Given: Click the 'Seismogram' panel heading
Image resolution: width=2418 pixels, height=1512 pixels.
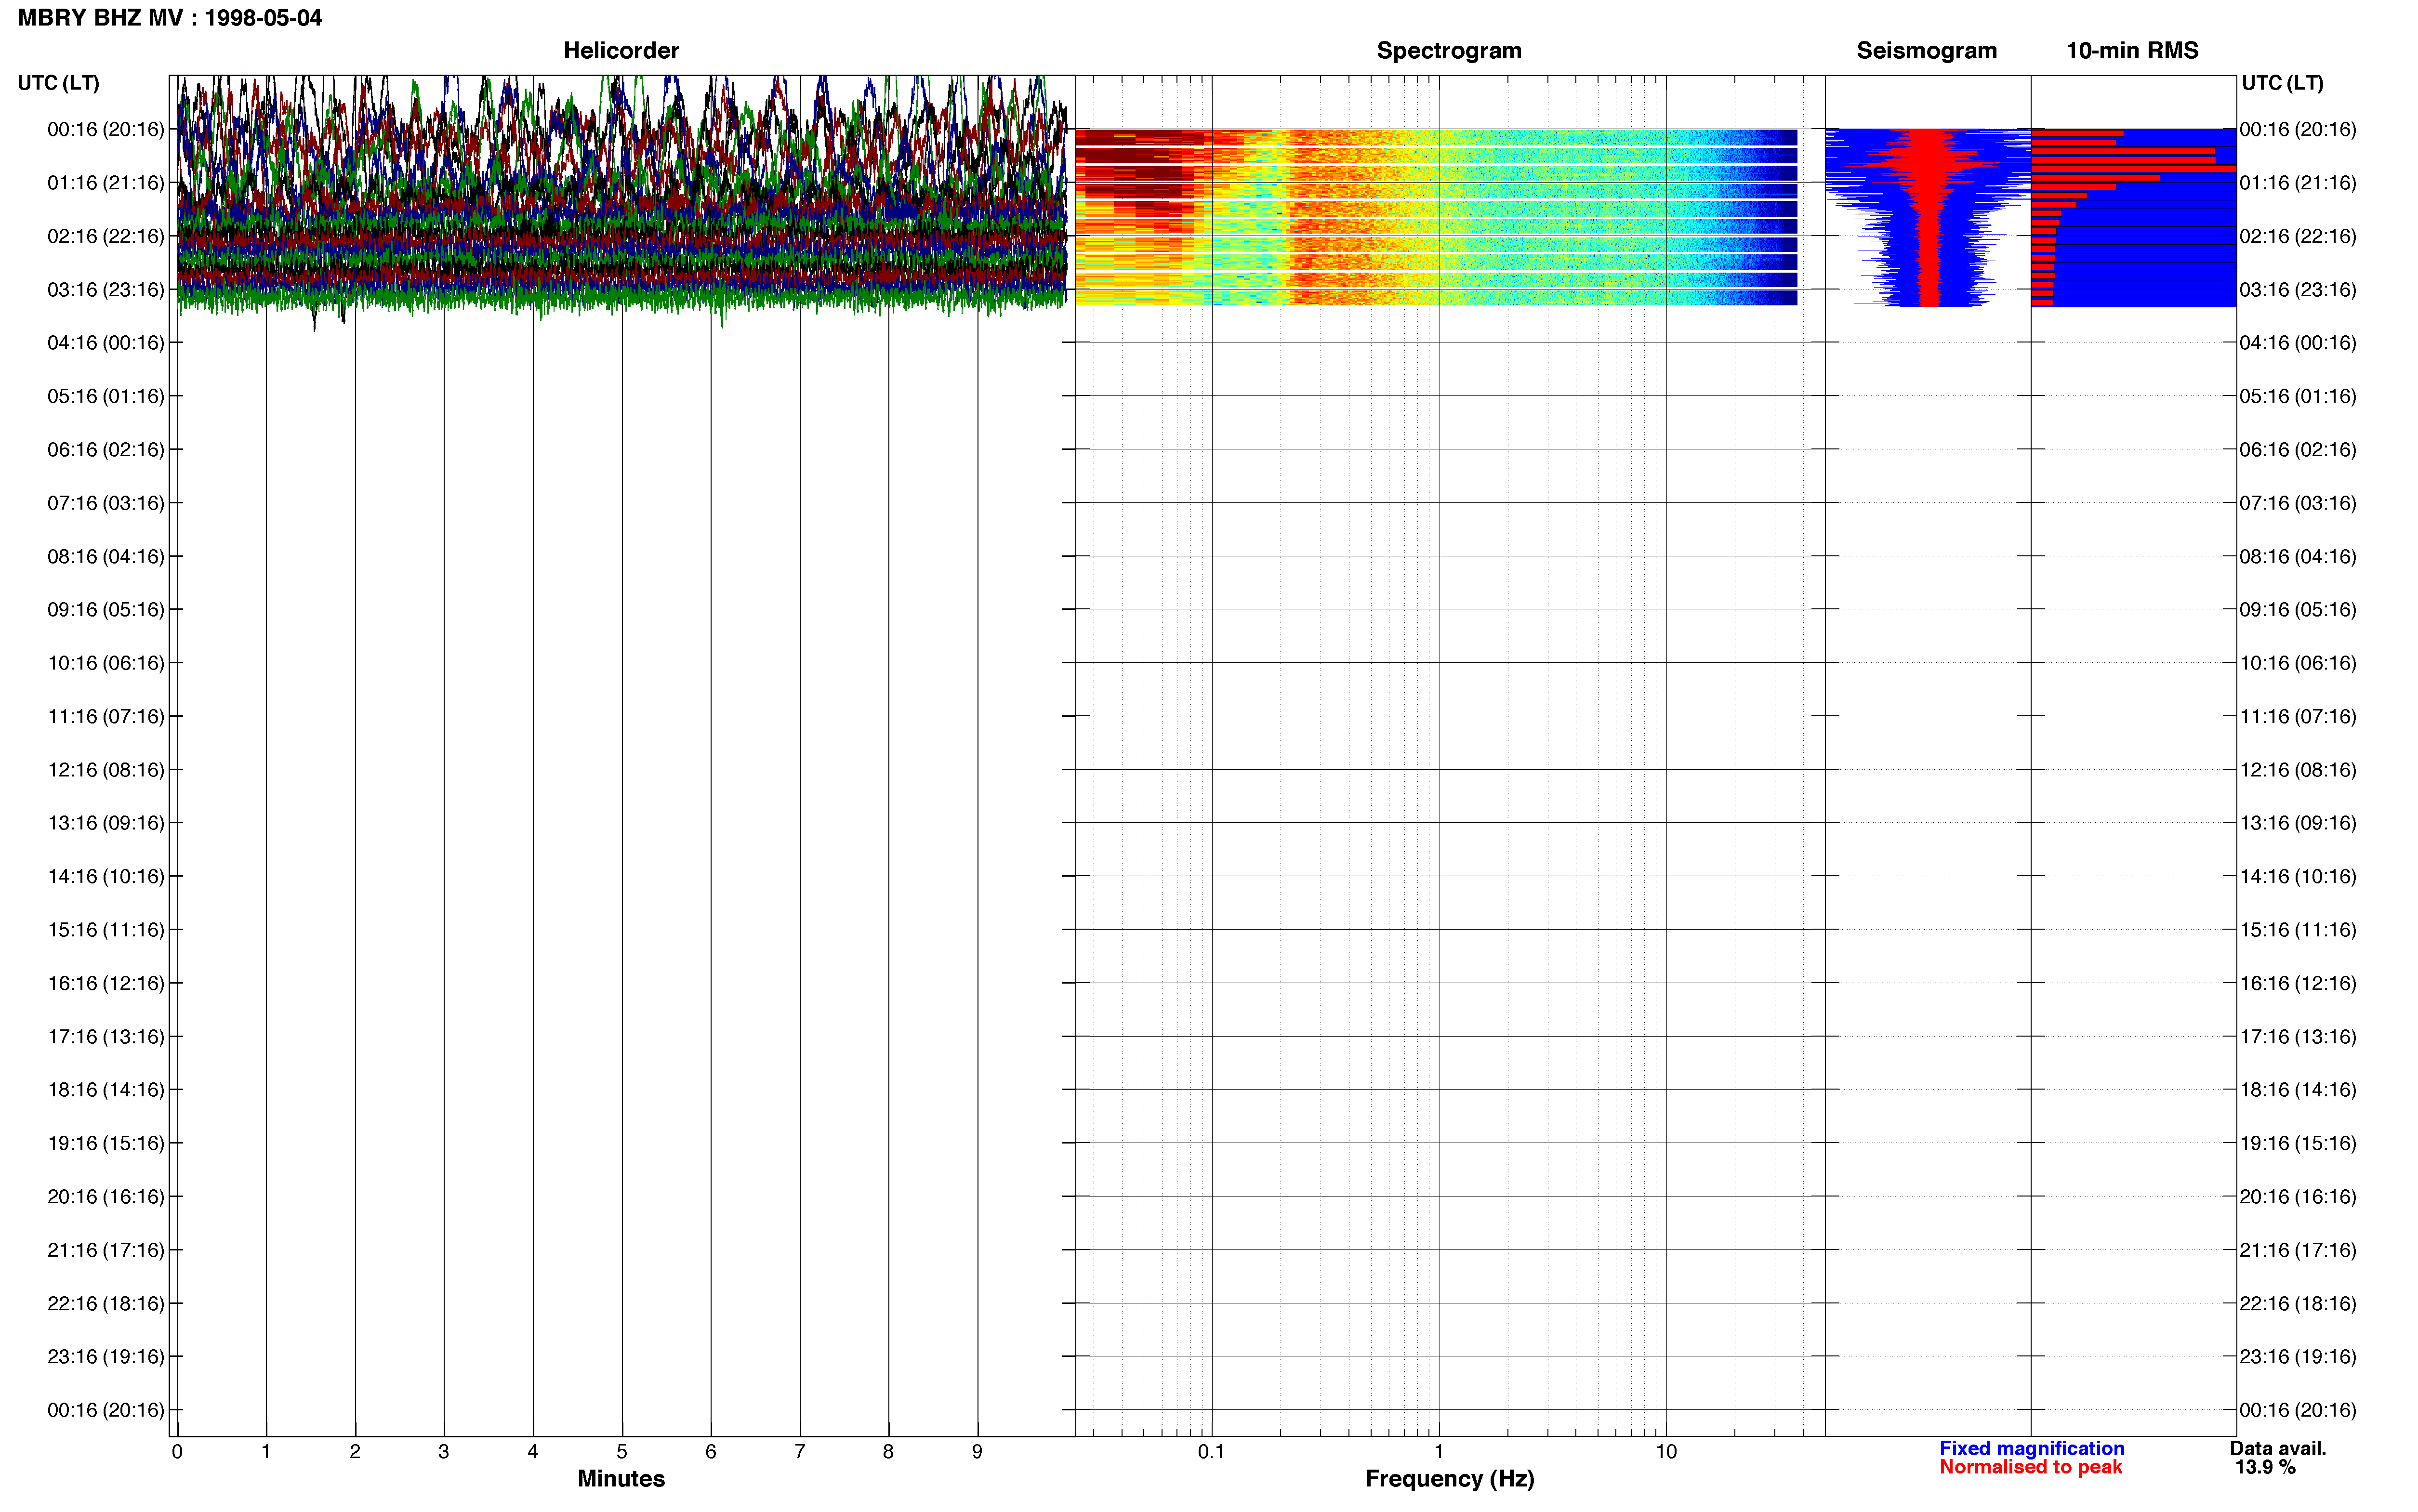Looking at the screenshot, I should click(x=1926, y=51).
